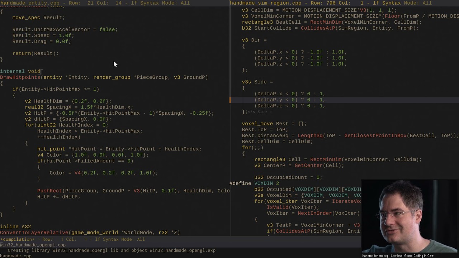Click 'Best.CellDim = CellDim;' line
459x258 pixels.
coord(278,142)
